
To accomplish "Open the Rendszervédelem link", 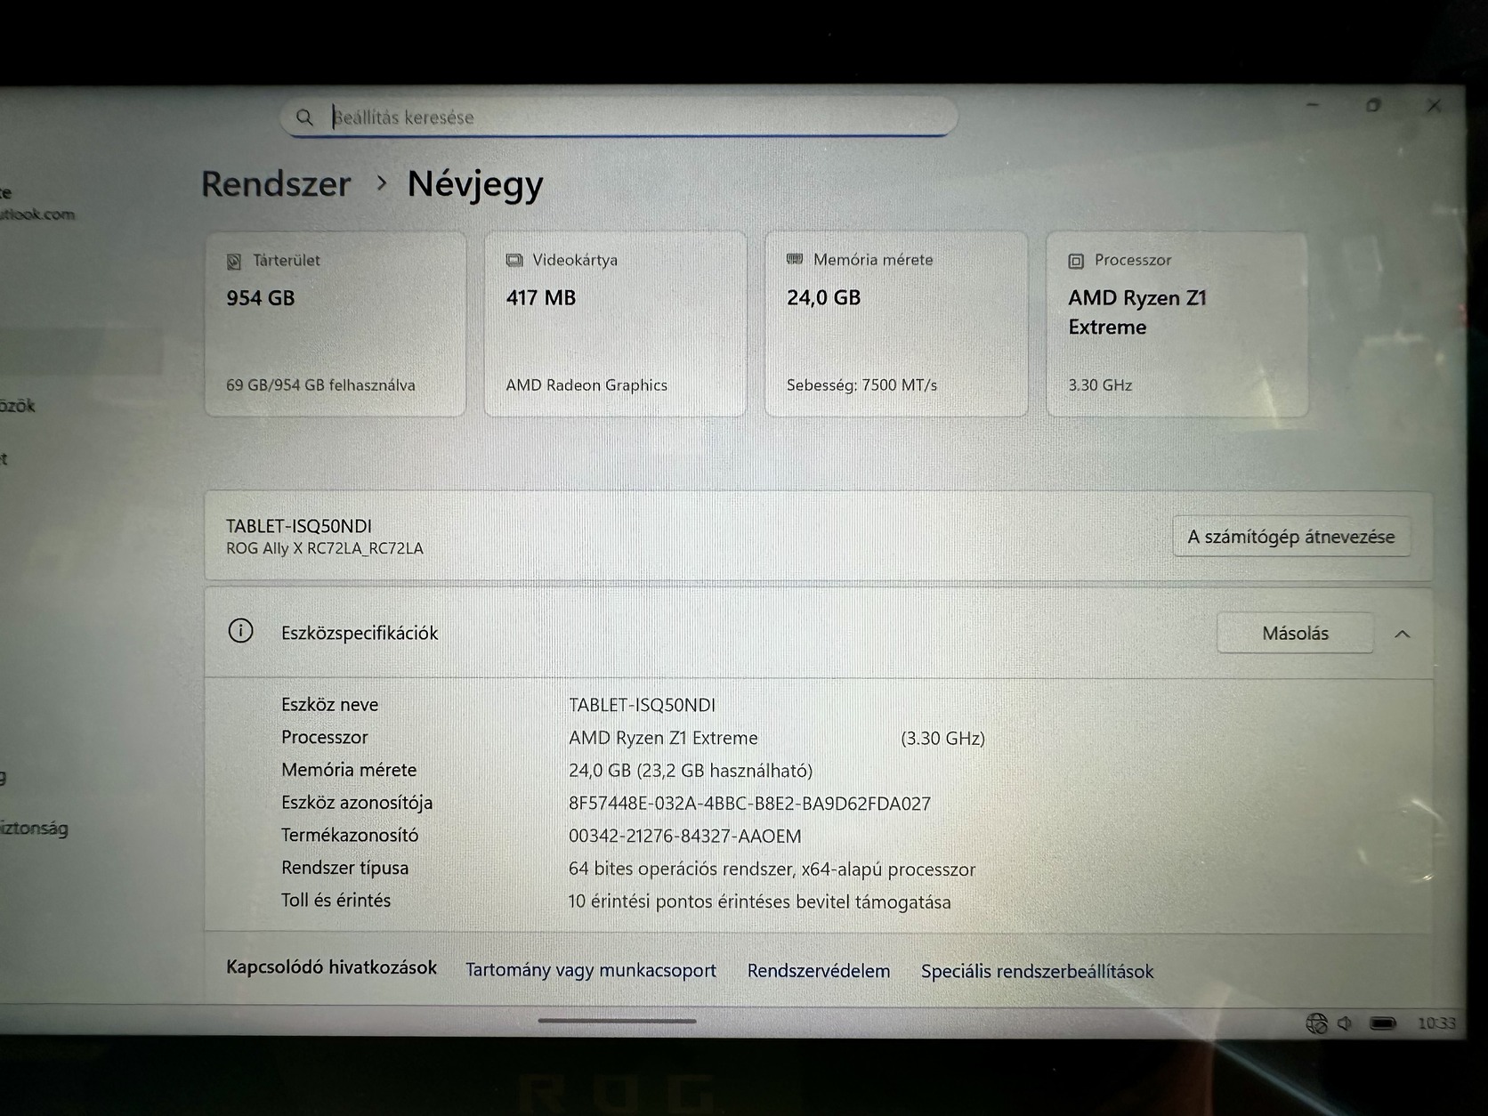I will point(819,971).
